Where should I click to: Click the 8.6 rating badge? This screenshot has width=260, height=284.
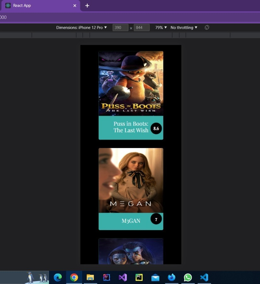click(156, 128)
